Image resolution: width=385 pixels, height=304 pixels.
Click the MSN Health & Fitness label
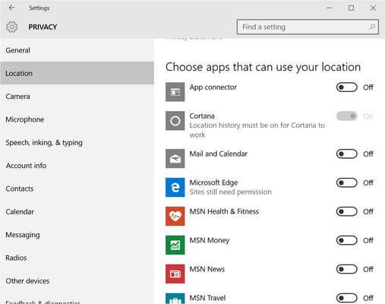tap(224, 211)
